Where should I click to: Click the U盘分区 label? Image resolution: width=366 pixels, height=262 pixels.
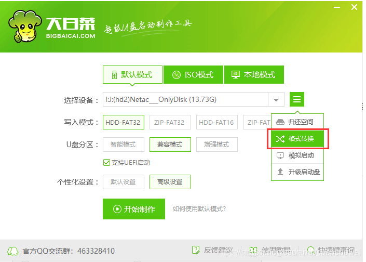[x=83, y=145]
